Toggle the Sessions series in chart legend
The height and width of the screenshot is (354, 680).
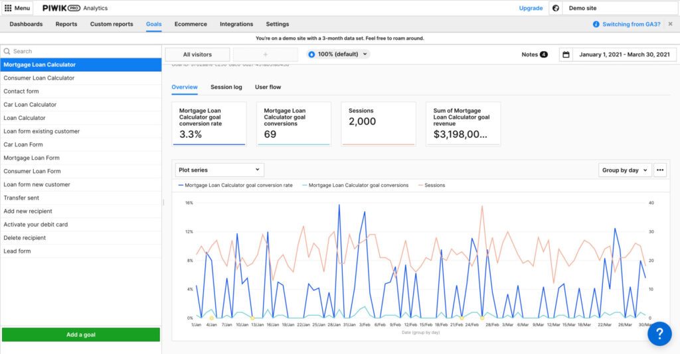[x=434, y=186]
